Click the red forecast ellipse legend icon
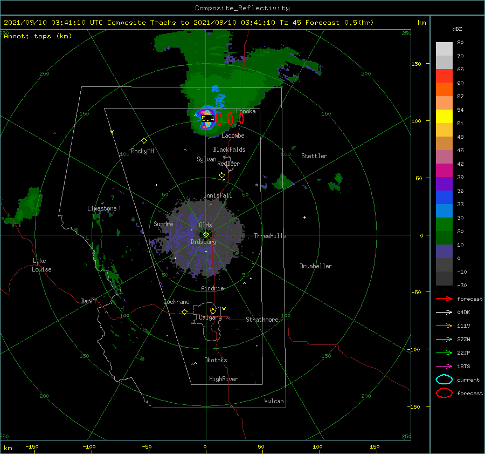The height and width of the screenshot is (454, 485). point(444,393)
